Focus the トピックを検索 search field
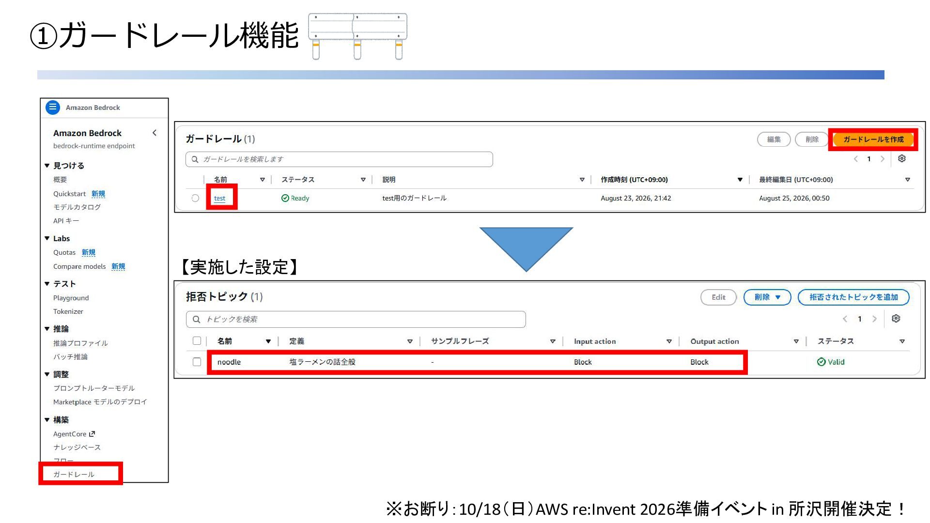Image resolution: width=930 pixels, height=523 pixels. pos(356,319)
